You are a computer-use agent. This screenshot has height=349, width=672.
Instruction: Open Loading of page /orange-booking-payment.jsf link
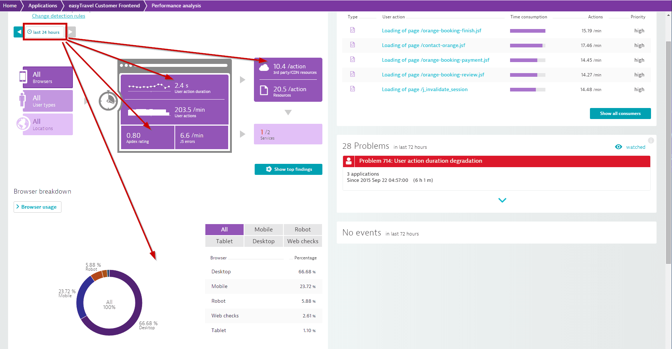click(x=436, y=60)
